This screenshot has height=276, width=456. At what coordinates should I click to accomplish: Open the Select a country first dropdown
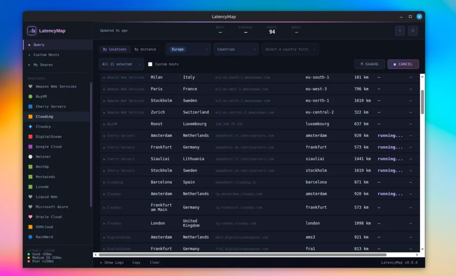click(x=290, y=49)
